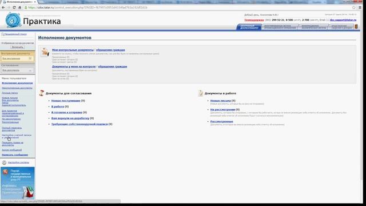Switch to Внутренний документооборот tab
The height and width of the screenshot is (206, 366).
[x=249, y=27]
